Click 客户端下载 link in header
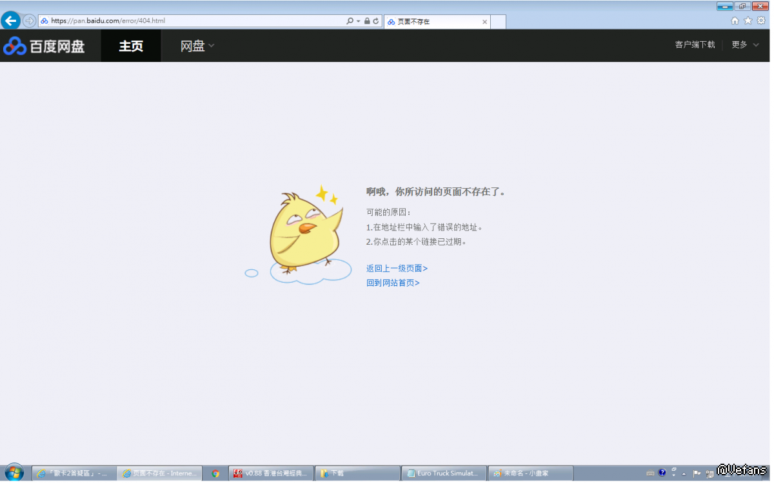The height and width of the screenshot is (483, 774). pos(695,44)
